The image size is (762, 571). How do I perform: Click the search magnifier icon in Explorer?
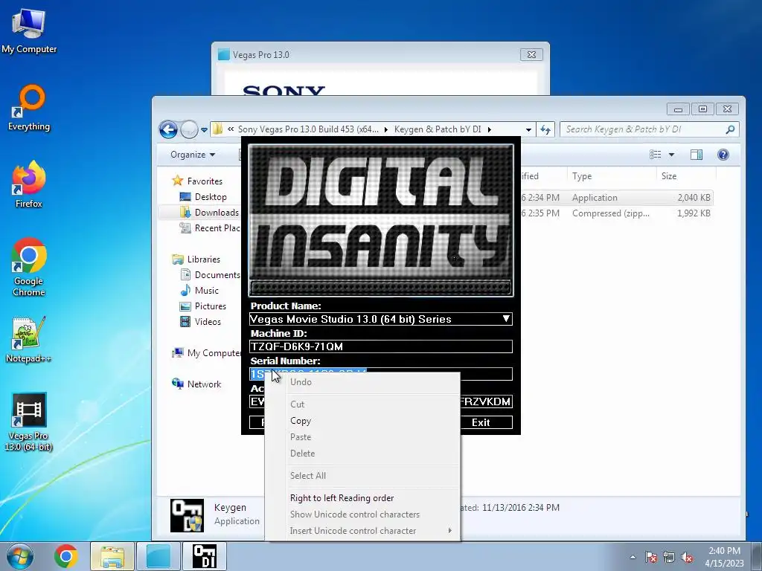[x=730, y=129]
